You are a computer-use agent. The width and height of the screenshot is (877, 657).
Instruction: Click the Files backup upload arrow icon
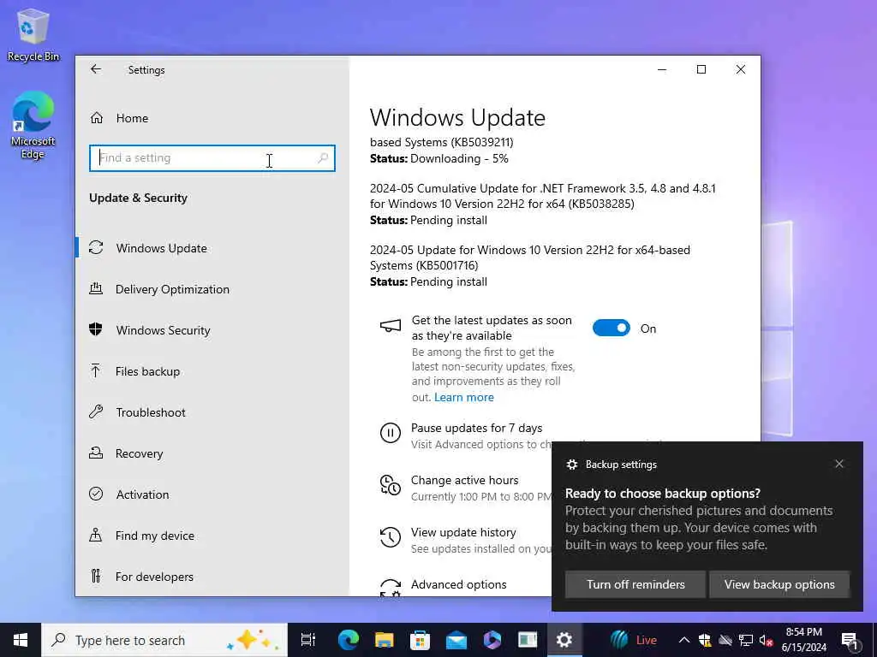coord(96,370)
